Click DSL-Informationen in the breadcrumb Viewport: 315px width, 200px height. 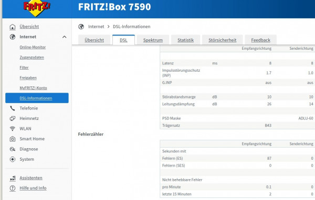point(132,27)
